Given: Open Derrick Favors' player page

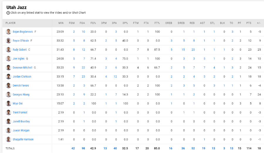Looking at the screenshot, I should [21, 85].
